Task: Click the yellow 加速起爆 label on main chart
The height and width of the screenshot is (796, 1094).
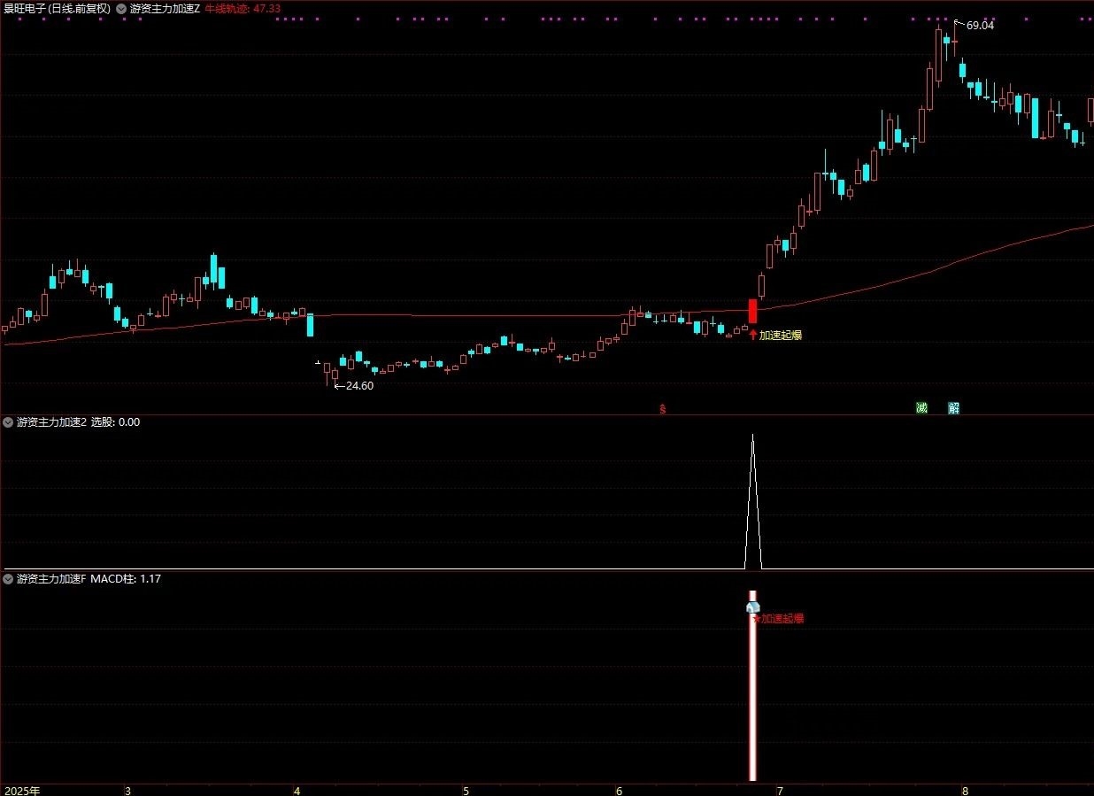Action: 781,335
